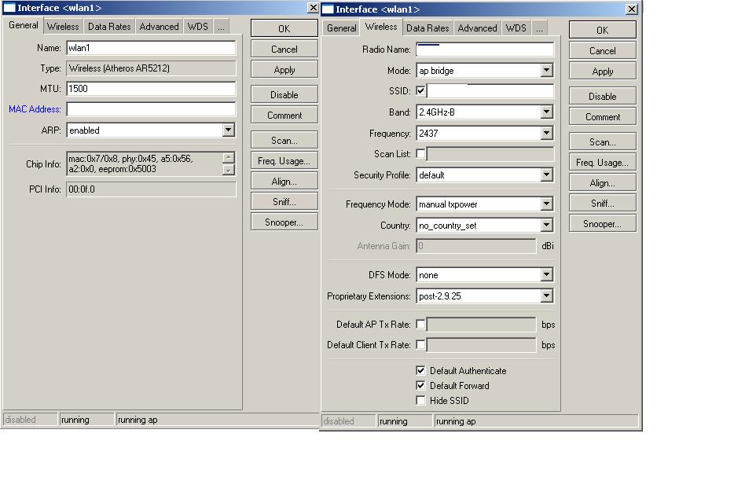756x492 pixels.
Task: Click OK in the right window
Action: [602, 30]
